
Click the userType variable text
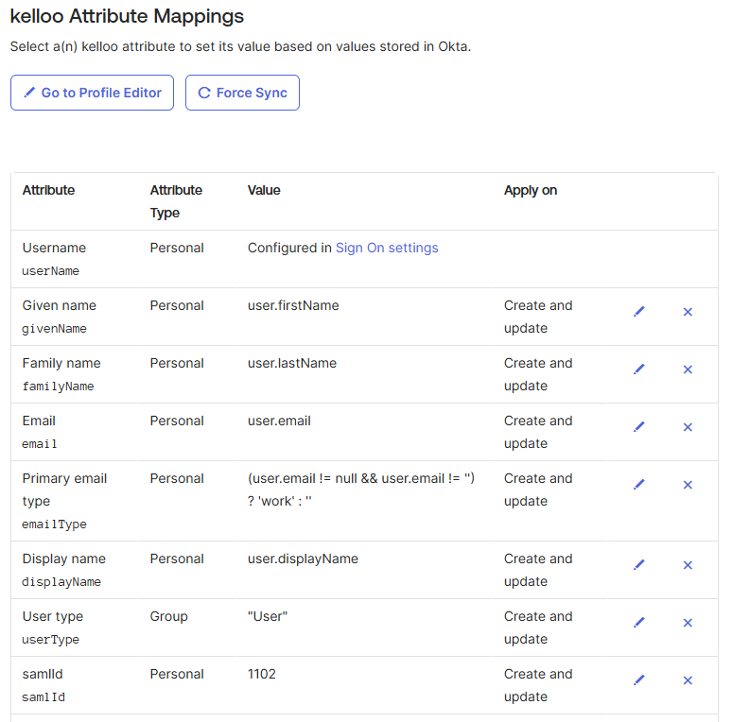click(50, 640)
